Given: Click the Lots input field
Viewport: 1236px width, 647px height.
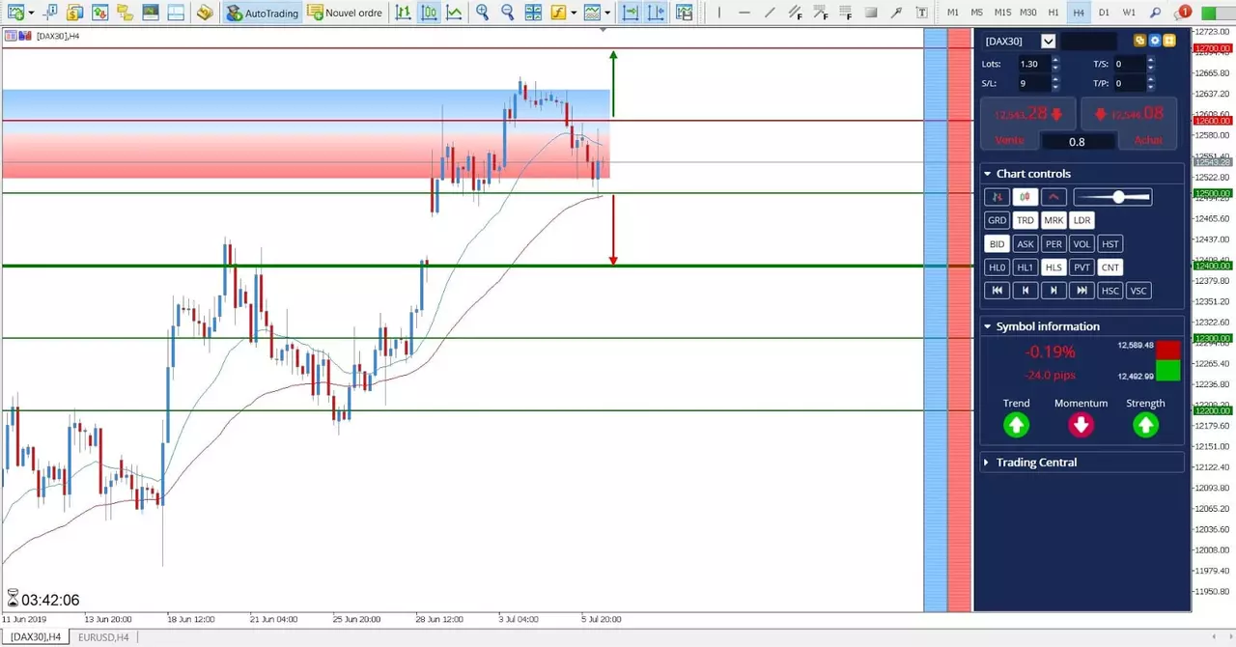Looking at the screenshot, I should [1034, 64].
